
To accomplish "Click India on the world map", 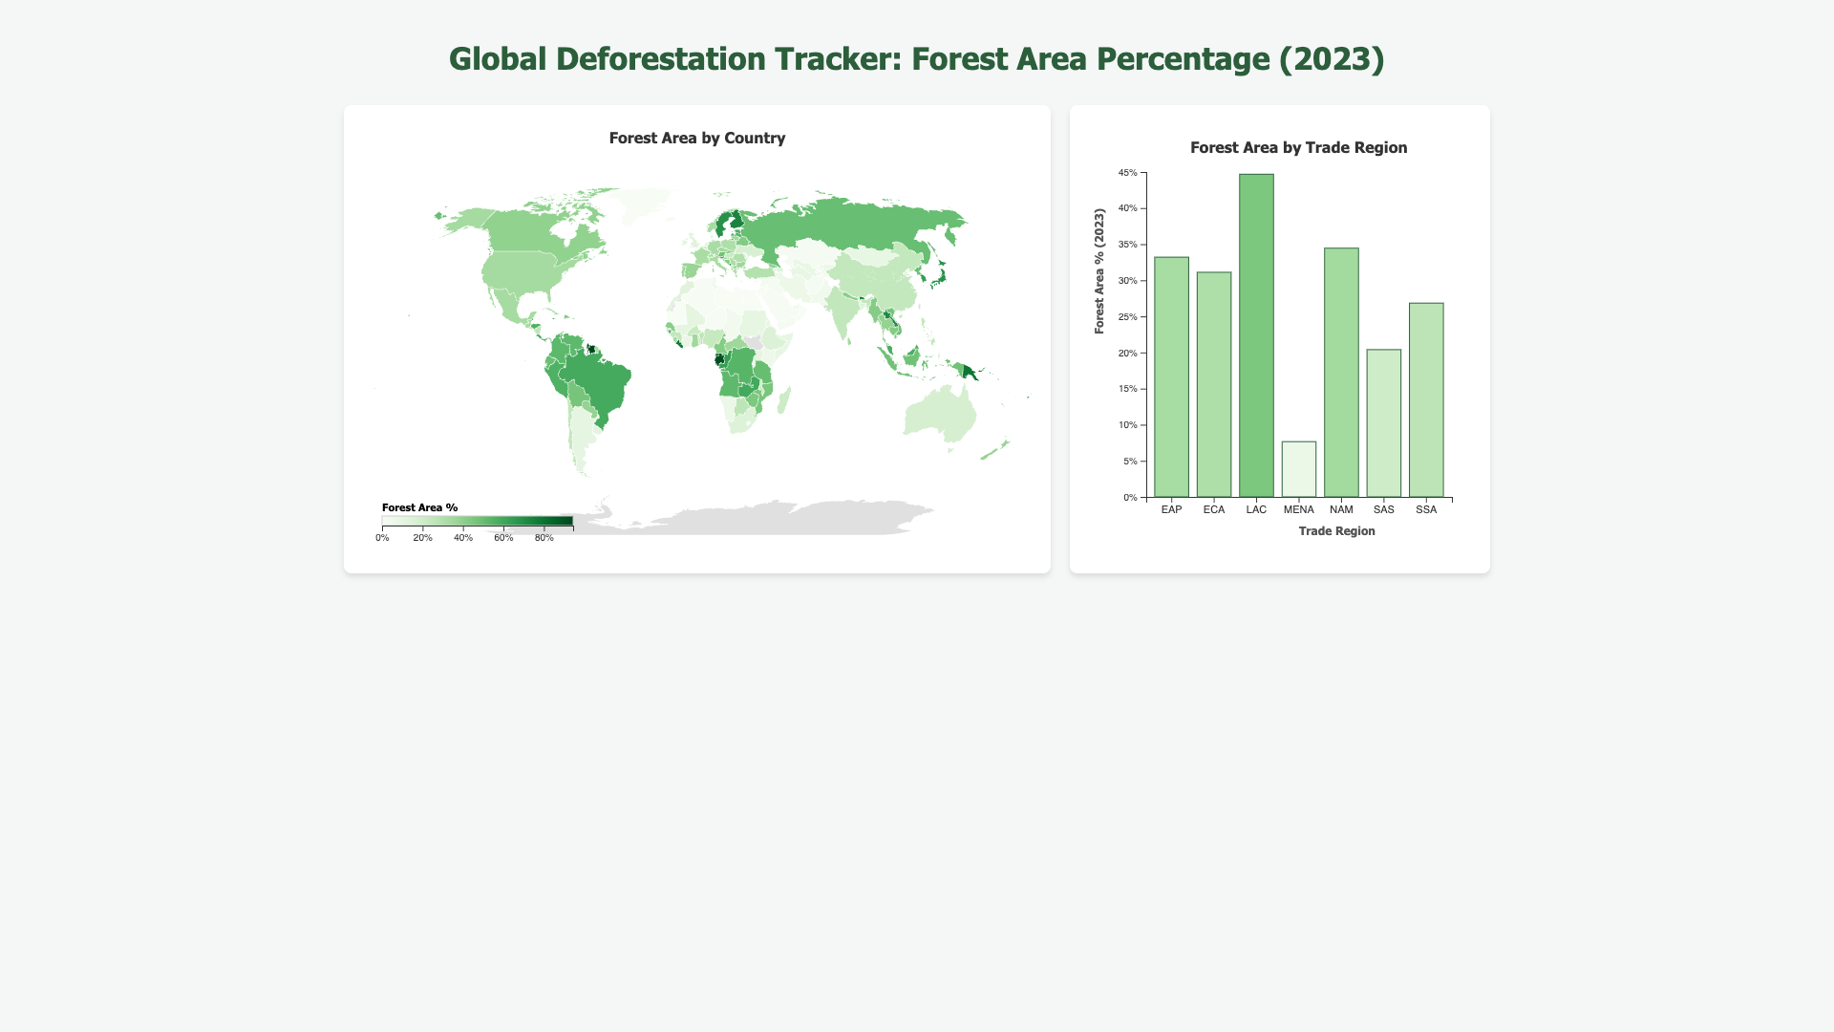I will tap(842, 311).
